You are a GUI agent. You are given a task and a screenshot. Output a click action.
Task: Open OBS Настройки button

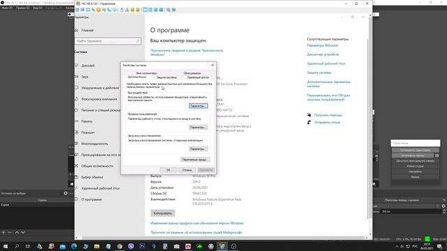point(416,172)
